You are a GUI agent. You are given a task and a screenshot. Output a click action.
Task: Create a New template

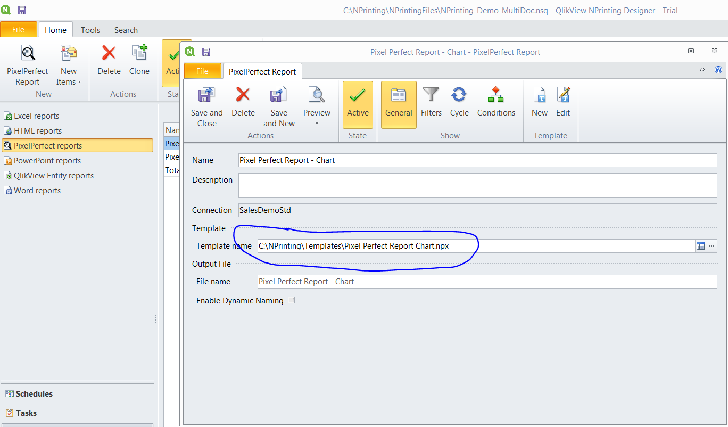539,101
